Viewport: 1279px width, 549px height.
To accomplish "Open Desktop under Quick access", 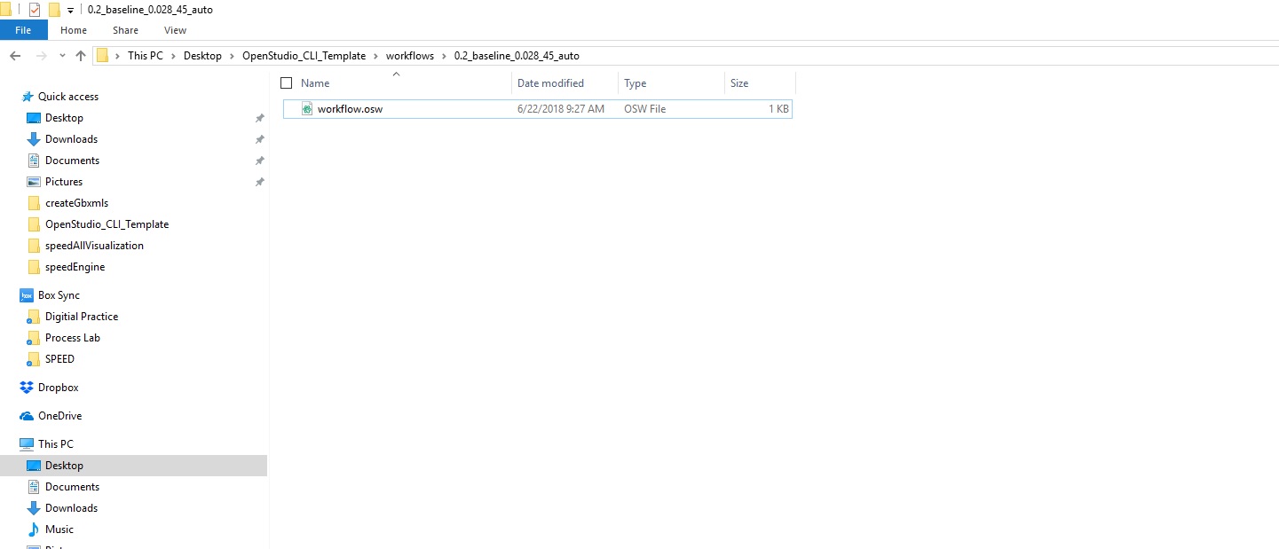I will click(x=64, y=118).
